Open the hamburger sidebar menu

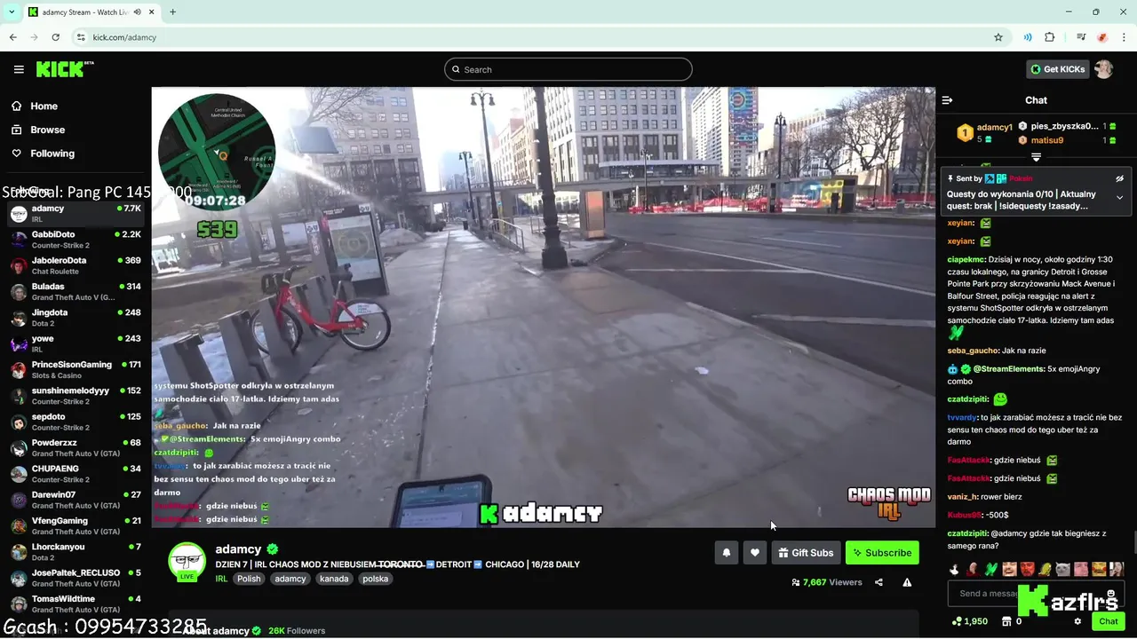19,69
